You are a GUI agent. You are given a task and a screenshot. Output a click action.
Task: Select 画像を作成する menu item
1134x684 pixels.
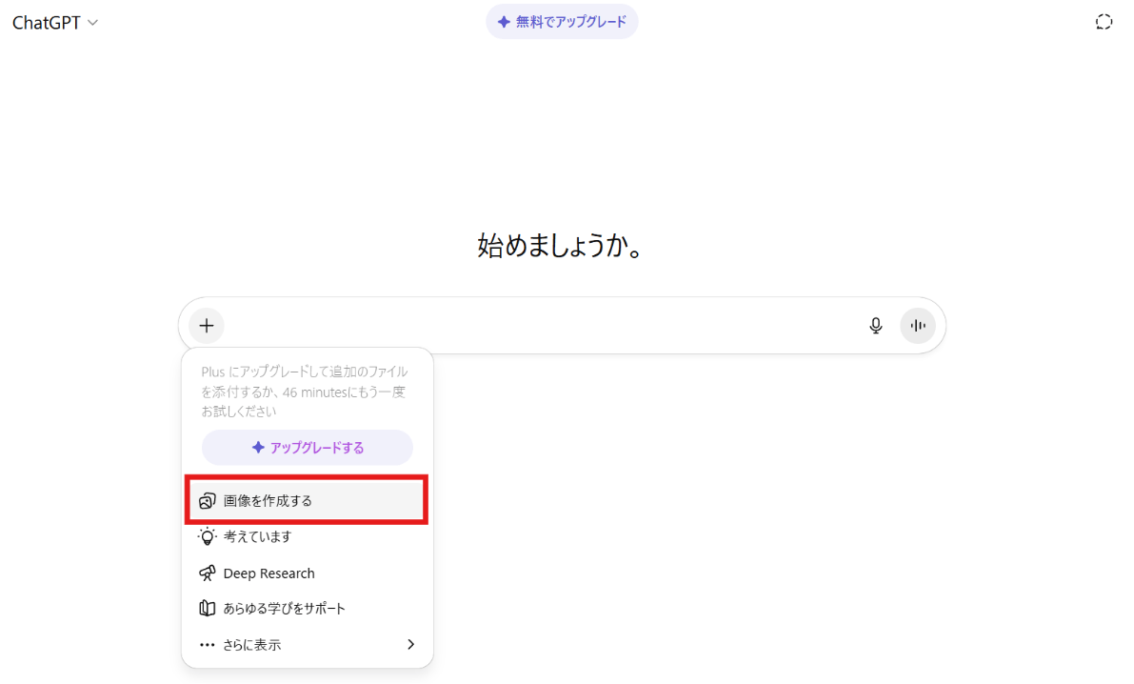[307, 500]
